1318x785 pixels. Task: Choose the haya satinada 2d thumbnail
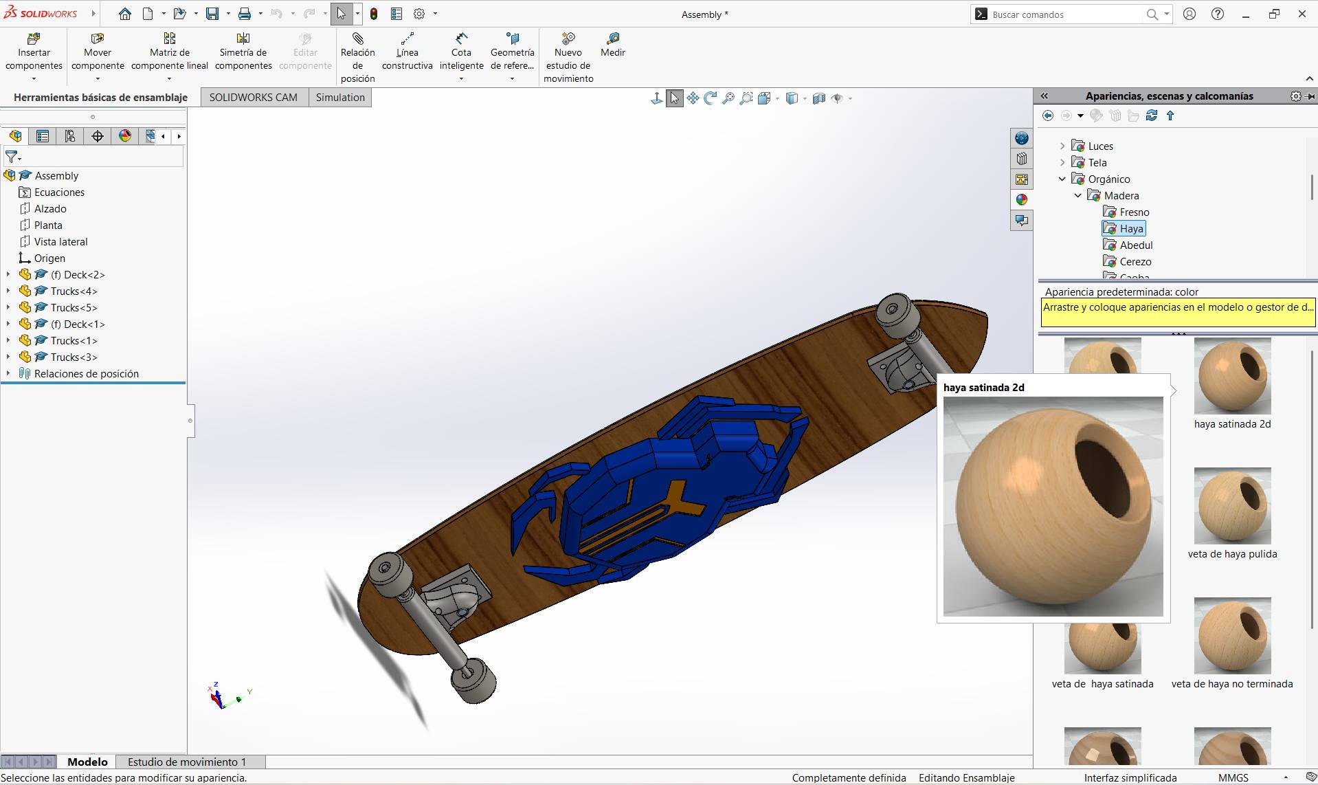(x=1232, y=375)
